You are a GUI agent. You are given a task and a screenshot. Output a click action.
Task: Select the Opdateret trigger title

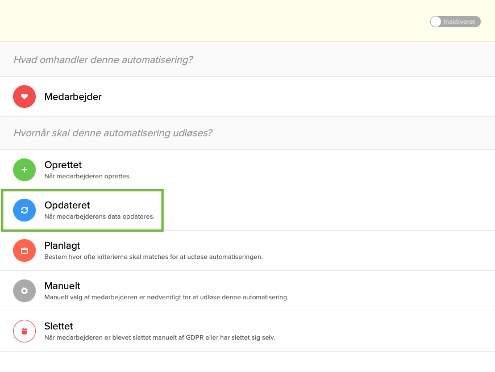[x=67, y=205]
